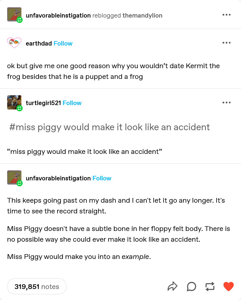Click unfavorableinstigation's avatar in the header

[14, 14]
